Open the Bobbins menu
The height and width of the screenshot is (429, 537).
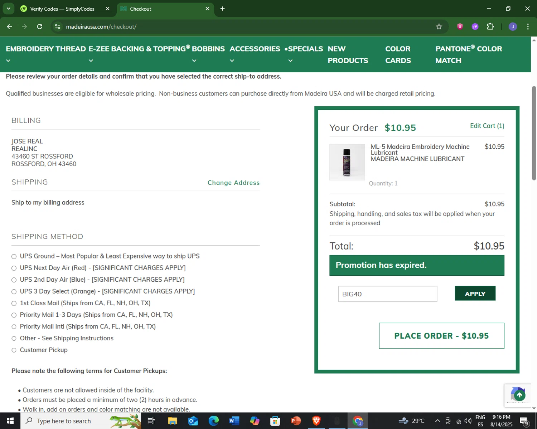tap(208, 49)
